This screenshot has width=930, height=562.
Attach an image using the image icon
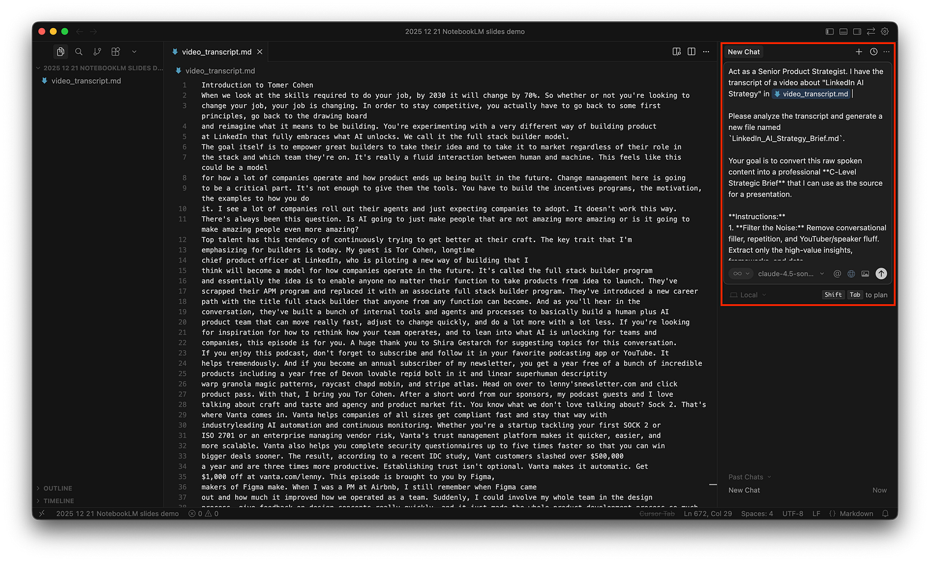(865, 273)
